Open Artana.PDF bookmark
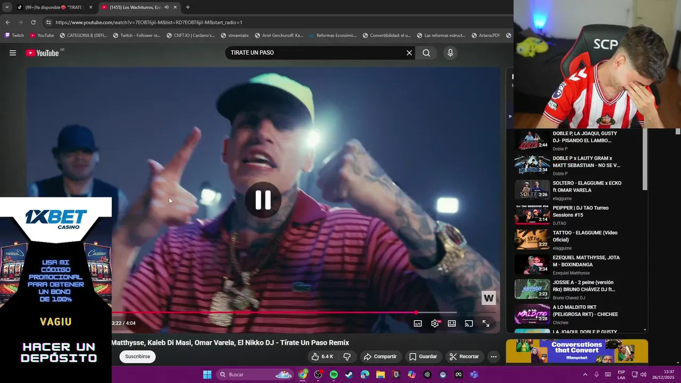 [486, 36]
